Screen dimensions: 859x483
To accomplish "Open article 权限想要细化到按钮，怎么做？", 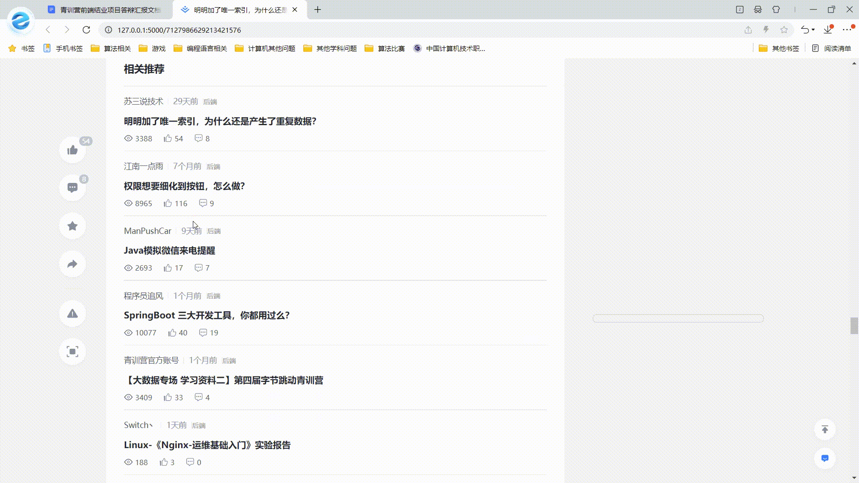I will (184, 186).
